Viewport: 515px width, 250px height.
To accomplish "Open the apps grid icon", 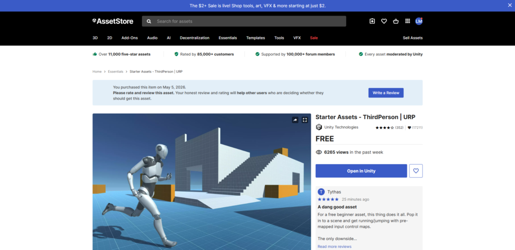I will 407,21.
